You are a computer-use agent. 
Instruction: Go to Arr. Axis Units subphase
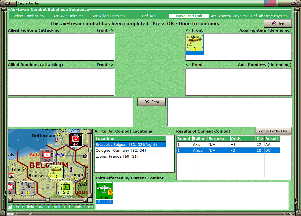point(68,16)
